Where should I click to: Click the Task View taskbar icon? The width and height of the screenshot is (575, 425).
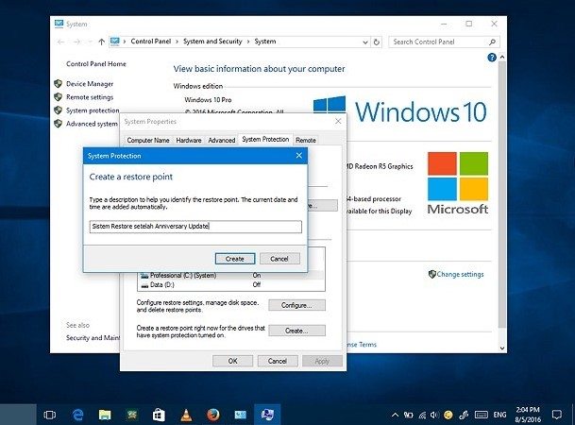click(x=50, y=414)
